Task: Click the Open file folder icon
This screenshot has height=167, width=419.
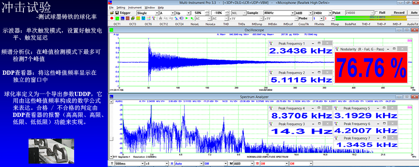Action: pyautogui.click(x=112, y=13)
